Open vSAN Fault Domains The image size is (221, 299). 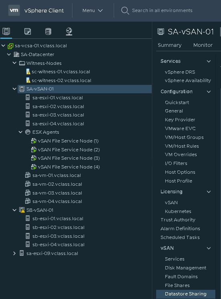click(181, 277)
